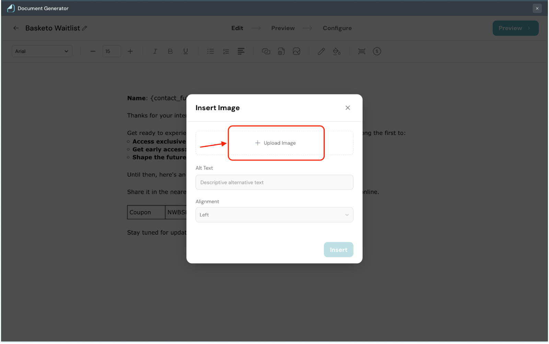Expand the Alignment dropdown set to Left

click(274, 215)
